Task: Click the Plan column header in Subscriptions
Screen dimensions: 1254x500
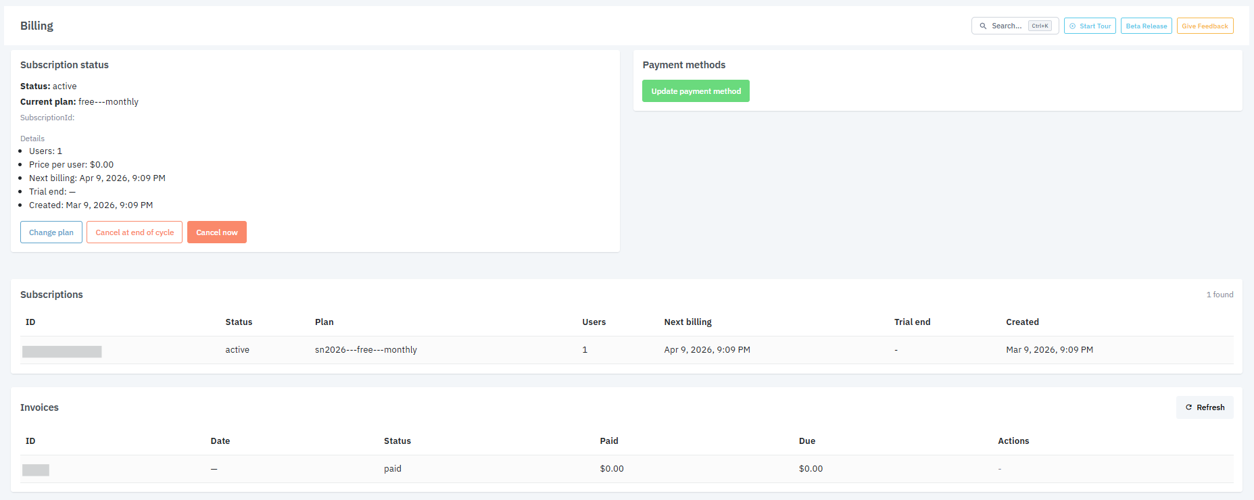Action: (324, 322)
